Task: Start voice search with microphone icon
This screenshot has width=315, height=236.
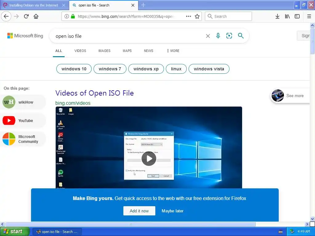Action: 218,36
